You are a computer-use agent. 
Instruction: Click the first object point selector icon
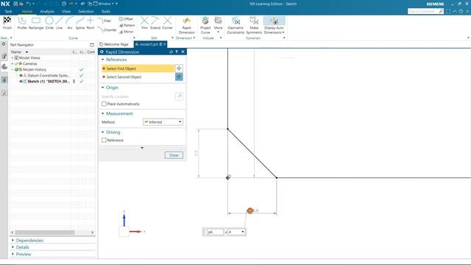coord(179,68)
